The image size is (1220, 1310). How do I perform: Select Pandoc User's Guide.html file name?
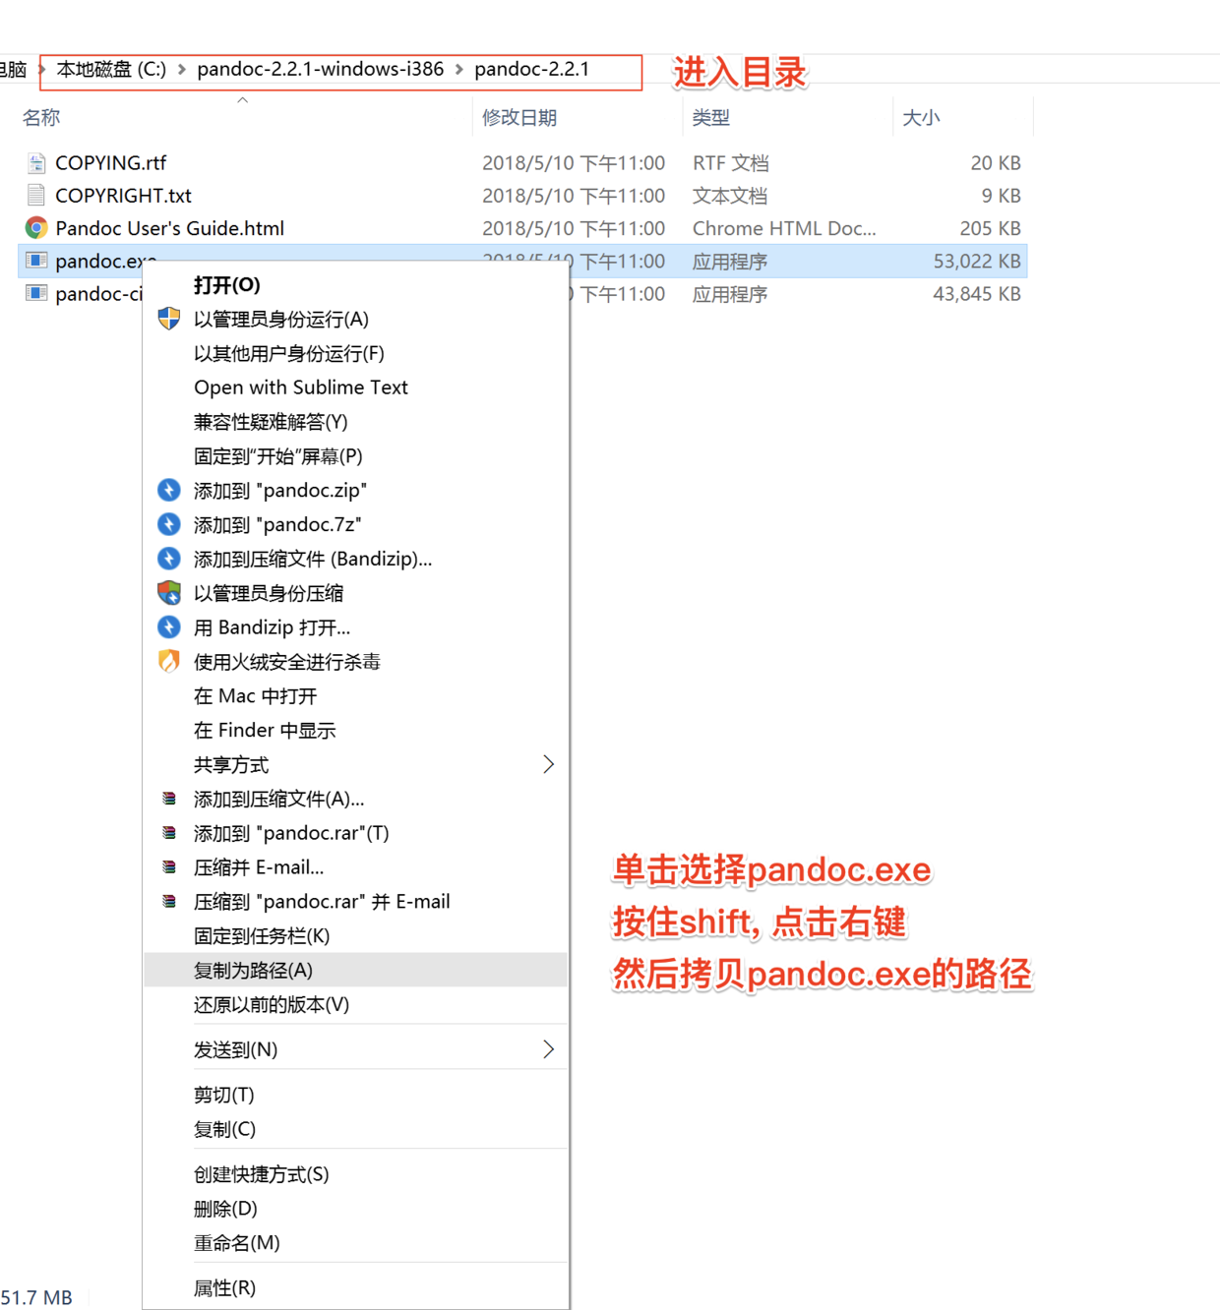(169, 228)
